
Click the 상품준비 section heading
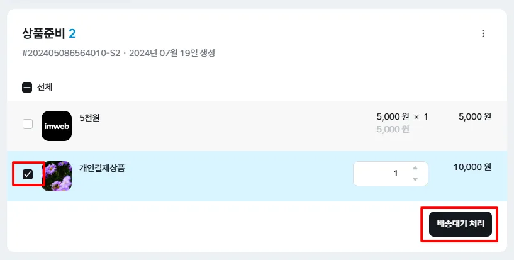pyautogui.click(x=43, y=33)
